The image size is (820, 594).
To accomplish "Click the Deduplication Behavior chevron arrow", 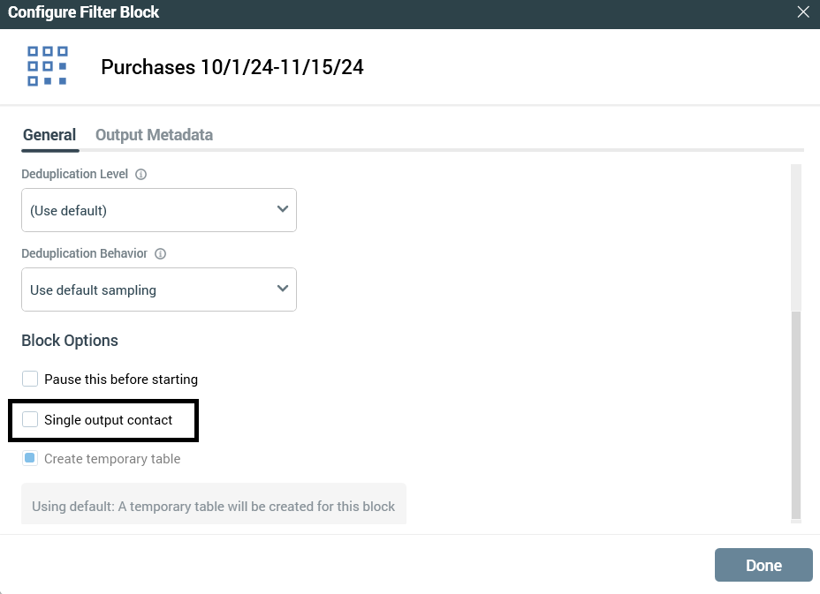I will 283,289.
